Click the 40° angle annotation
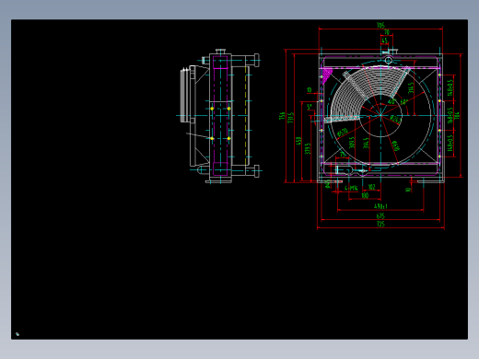 coord(391,101)
